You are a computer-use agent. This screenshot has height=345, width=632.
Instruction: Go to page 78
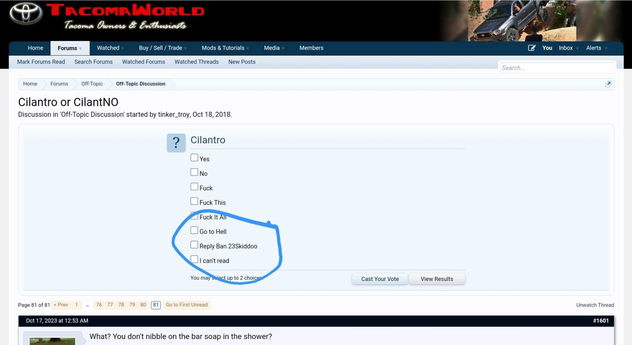[x=121, y=305]
